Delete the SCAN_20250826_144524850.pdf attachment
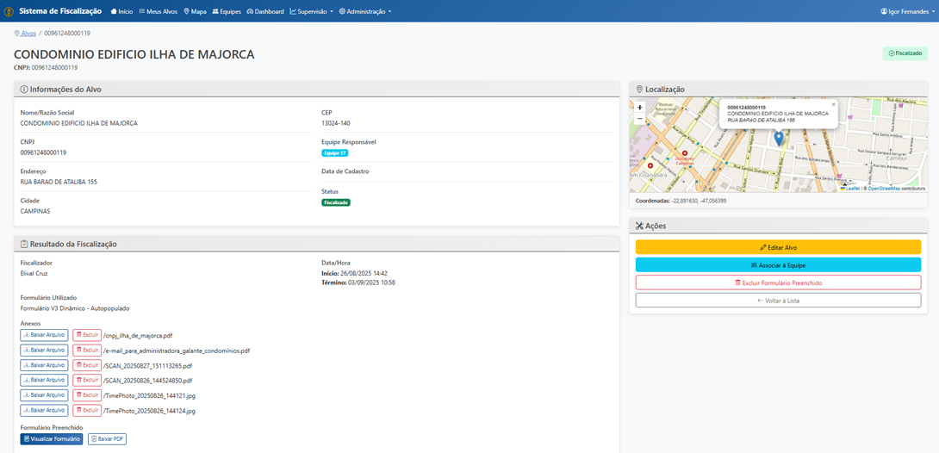Image resolution: width=939 pixels, height=453 pixels. 87,380
